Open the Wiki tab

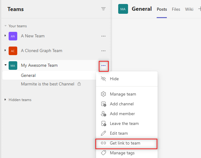[189, 9]
